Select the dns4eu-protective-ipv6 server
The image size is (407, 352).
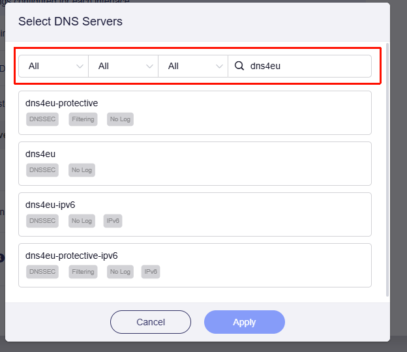195,256
